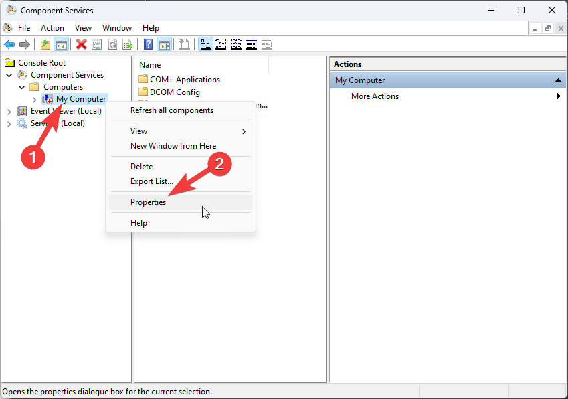Click the blue Back arrow in toolbar
Image resolution: width=568 pixels, height=399 pixels.
click(x=9, y=44)
